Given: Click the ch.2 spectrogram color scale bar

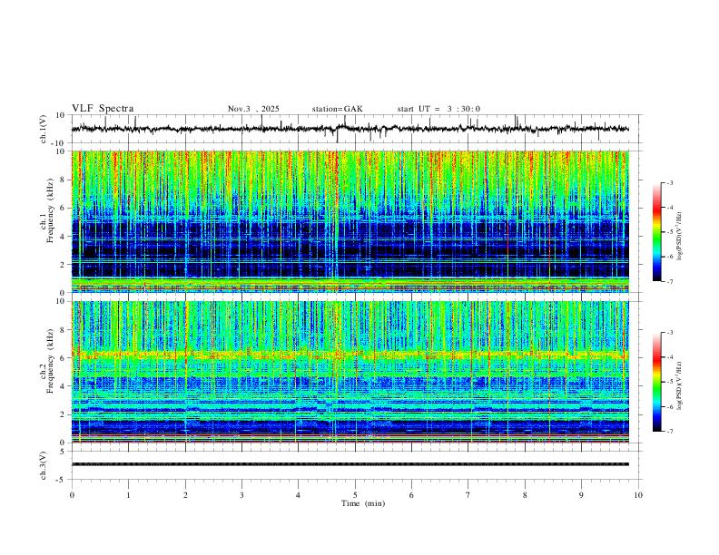Looking at the screenshot, I should 656,382.
